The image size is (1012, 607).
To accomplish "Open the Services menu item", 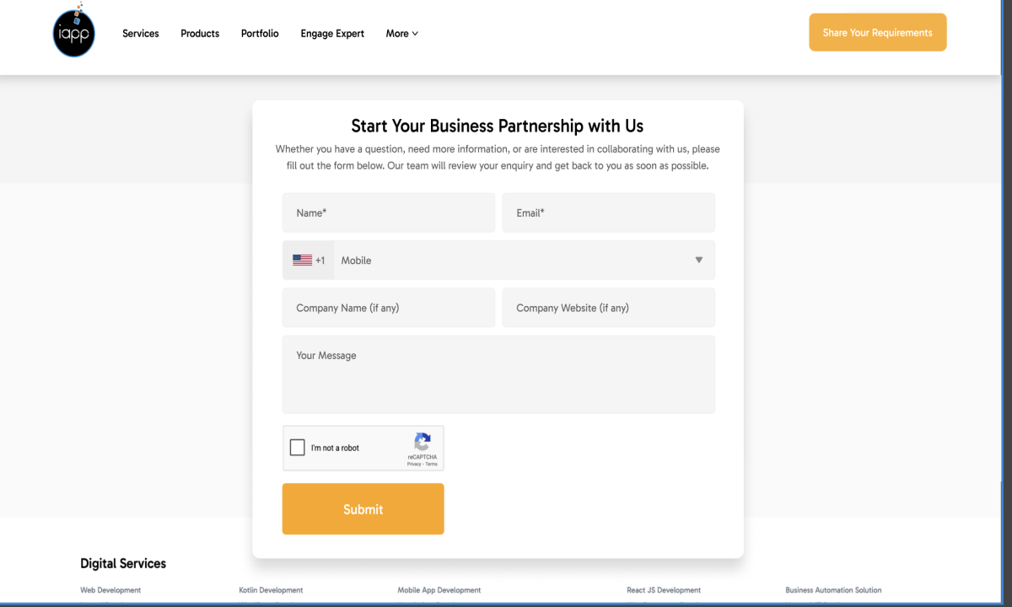I will pos(141,34).
